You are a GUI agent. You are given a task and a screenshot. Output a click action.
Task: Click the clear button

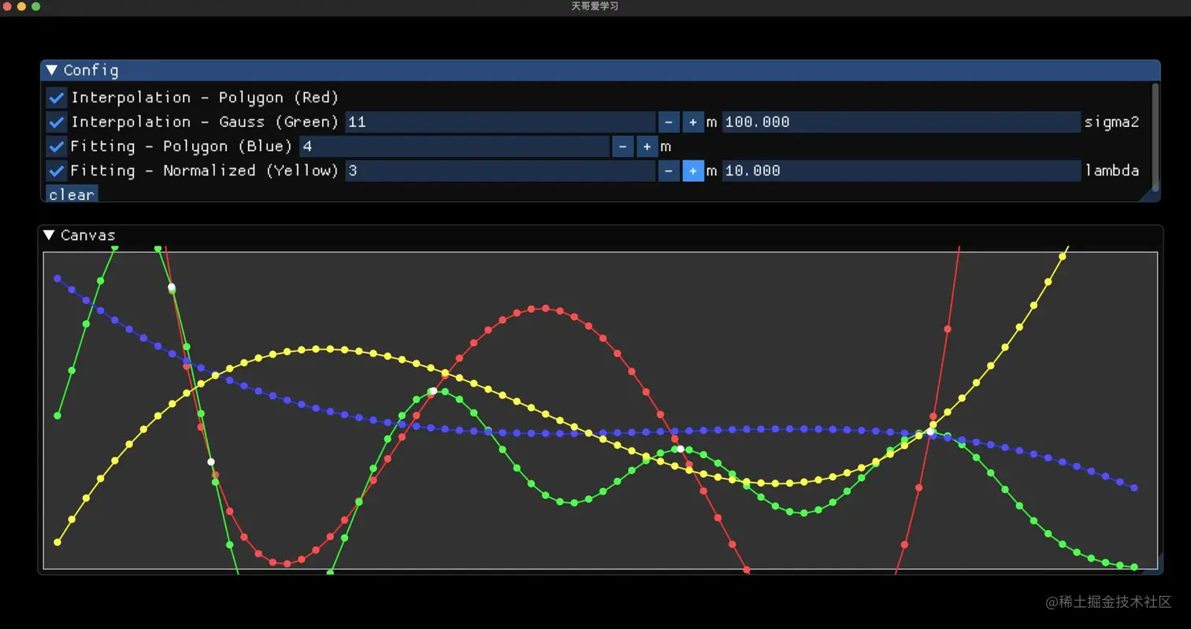(x=72, y=194)
